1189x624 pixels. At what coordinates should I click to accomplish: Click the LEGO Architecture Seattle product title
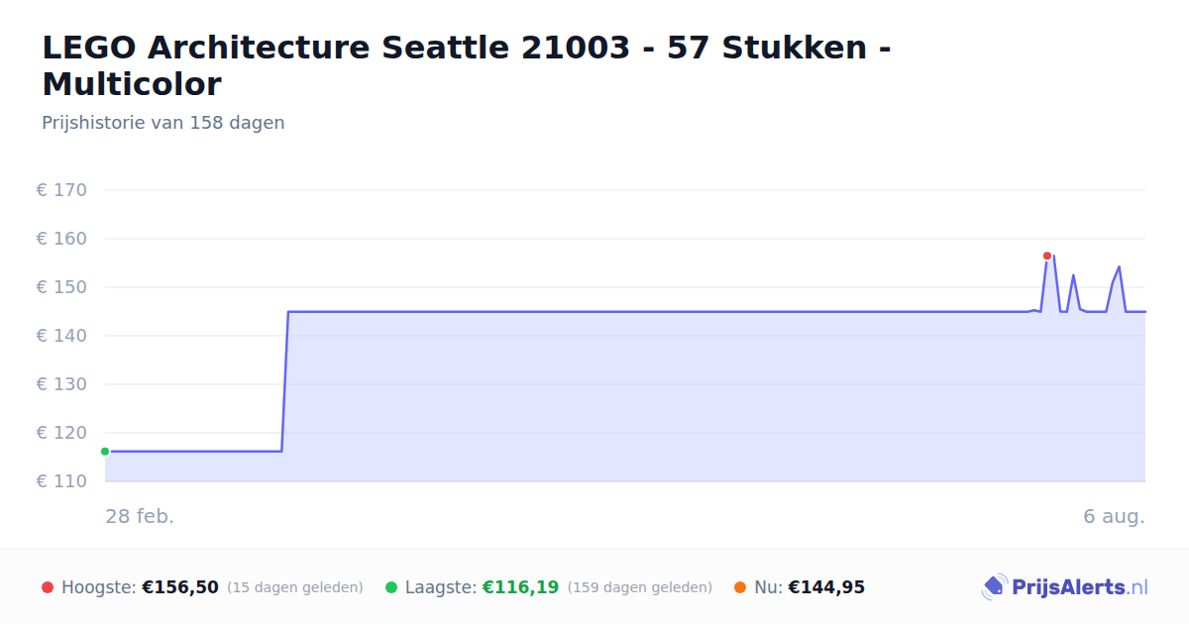466,65
